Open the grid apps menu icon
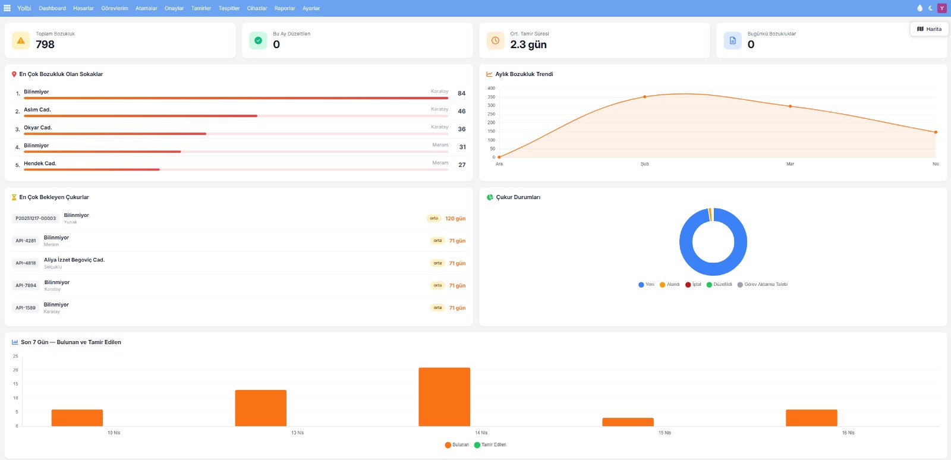The width and height of the screenshot is (951, 460). 7,8
